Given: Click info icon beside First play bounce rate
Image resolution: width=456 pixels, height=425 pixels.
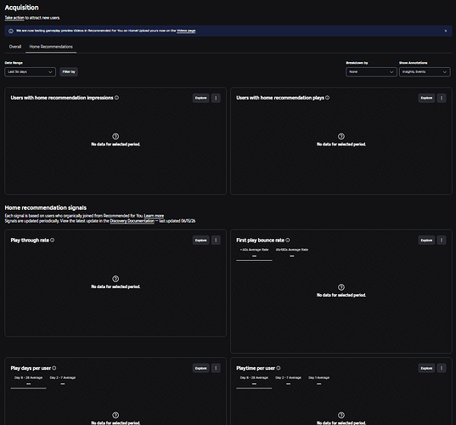Looking at the screenshot, I should pos(288,241).
